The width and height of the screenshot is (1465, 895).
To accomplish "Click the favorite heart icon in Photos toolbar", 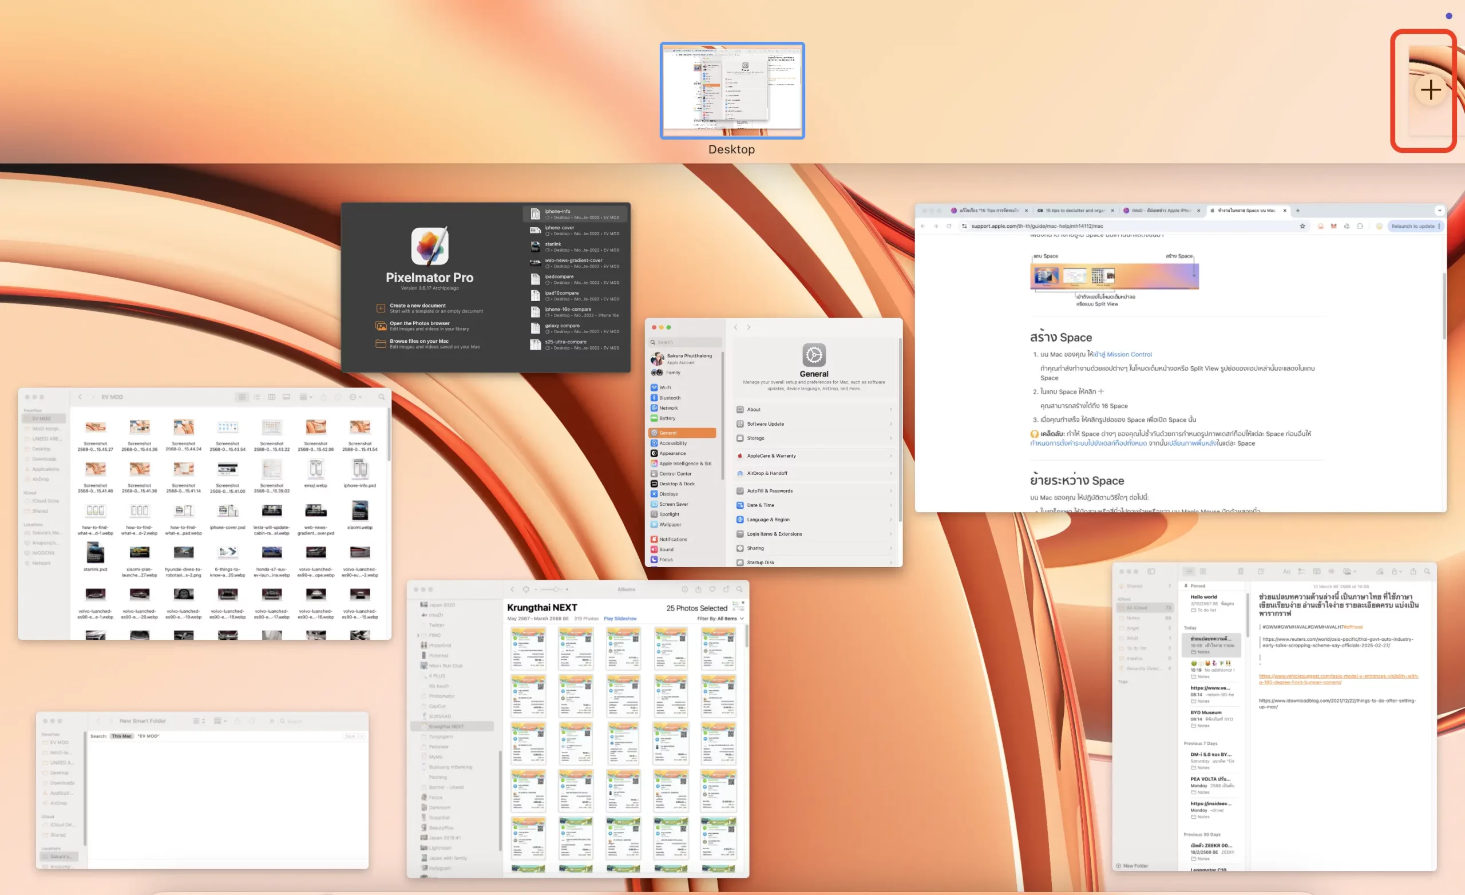I will tap(712, 589).
